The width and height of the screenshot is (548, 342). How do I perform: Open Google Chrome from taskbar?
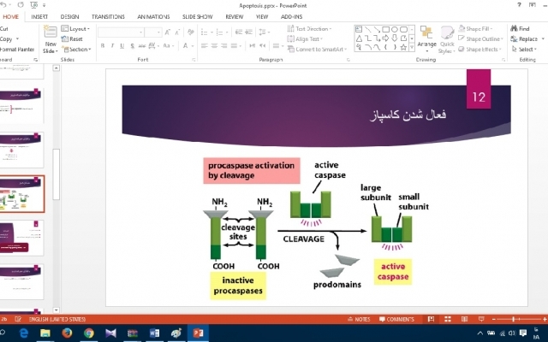[x=89, y=333]
